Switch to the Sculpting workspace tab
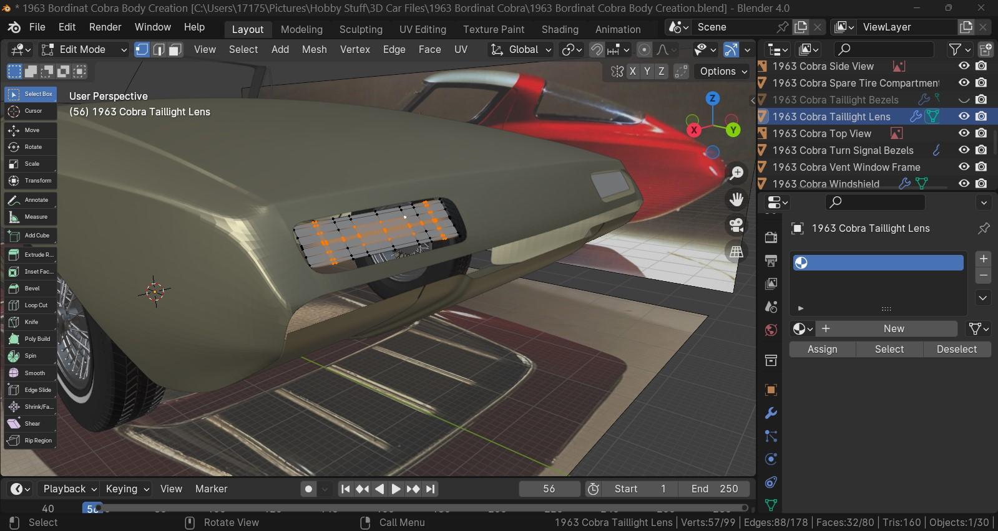998x531 pixels. click(x=361, y=29)
